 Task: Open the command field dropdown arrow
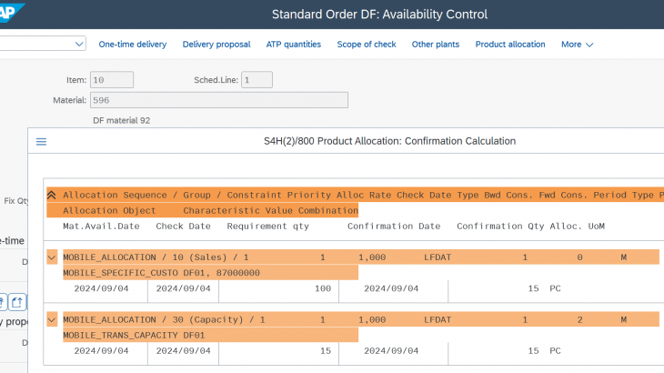[x=79, y=44]
